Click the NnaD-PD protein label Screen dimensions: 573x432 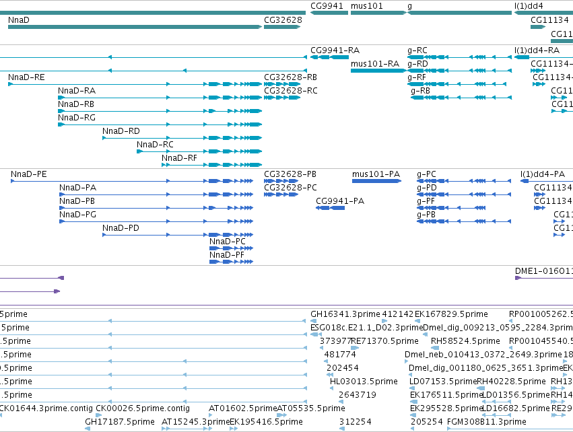(x=121, y=229)
